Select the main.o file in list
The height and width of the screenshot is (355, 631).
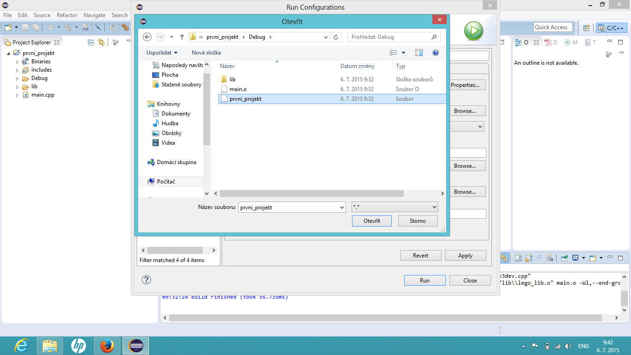(x=238, y=89)
